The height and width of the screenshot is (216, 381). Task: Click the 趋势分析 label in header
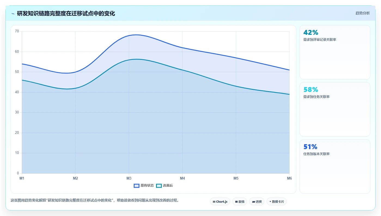(362, 13)
